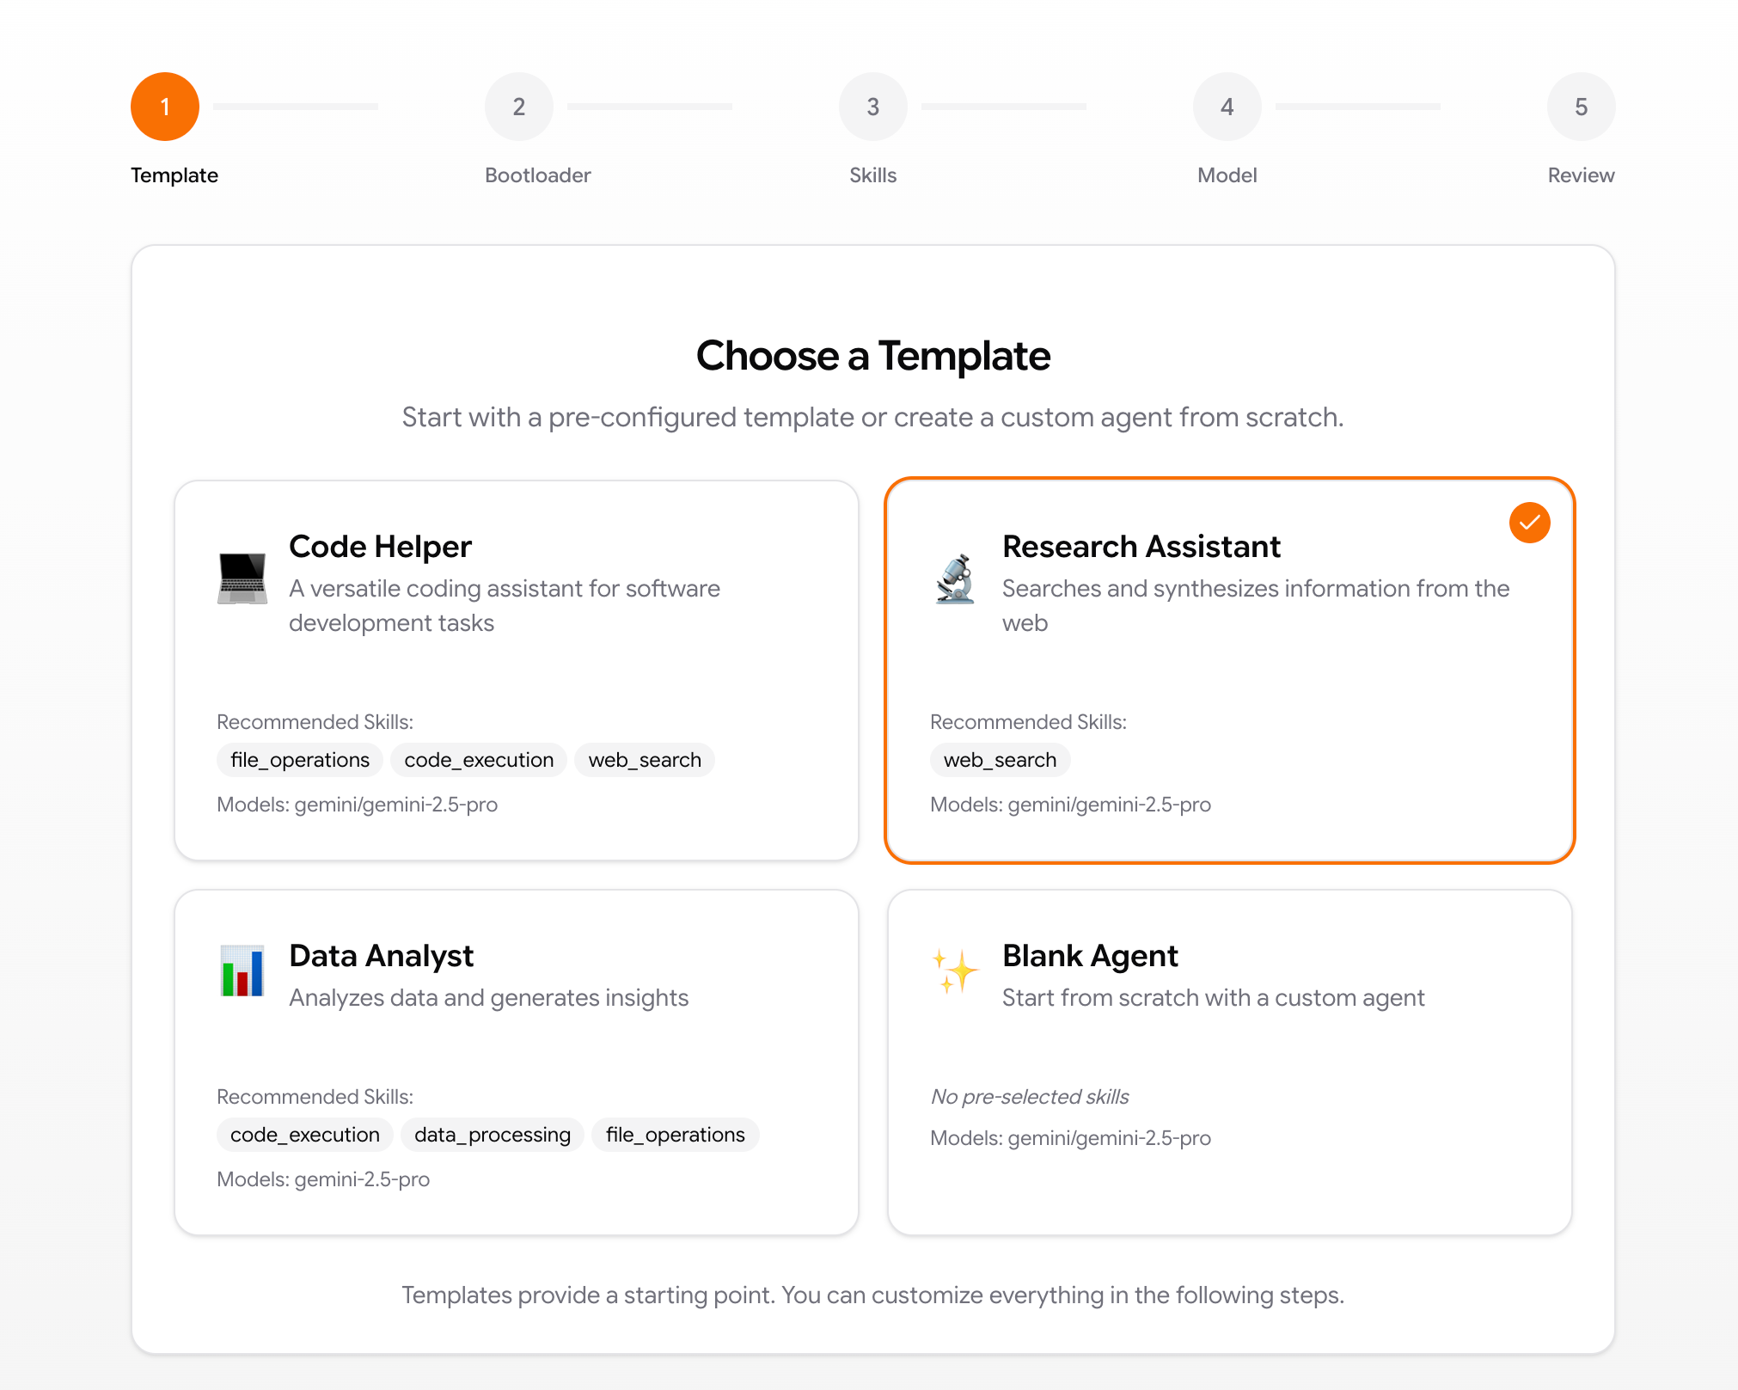Click the bar chart icon on Data Analyst
The image size is (1738, 1390).
click(x=242, y=971)
